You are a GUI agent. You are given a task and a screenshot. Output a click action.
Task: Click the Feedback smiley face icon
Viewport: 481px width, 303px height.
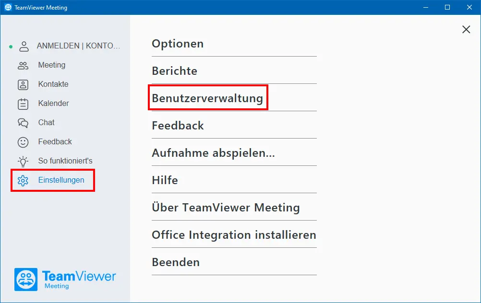click(23, 142)
